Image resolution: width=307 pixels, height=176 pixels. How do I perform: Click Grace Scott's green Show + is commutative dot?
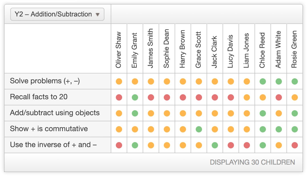pos(199,129)
